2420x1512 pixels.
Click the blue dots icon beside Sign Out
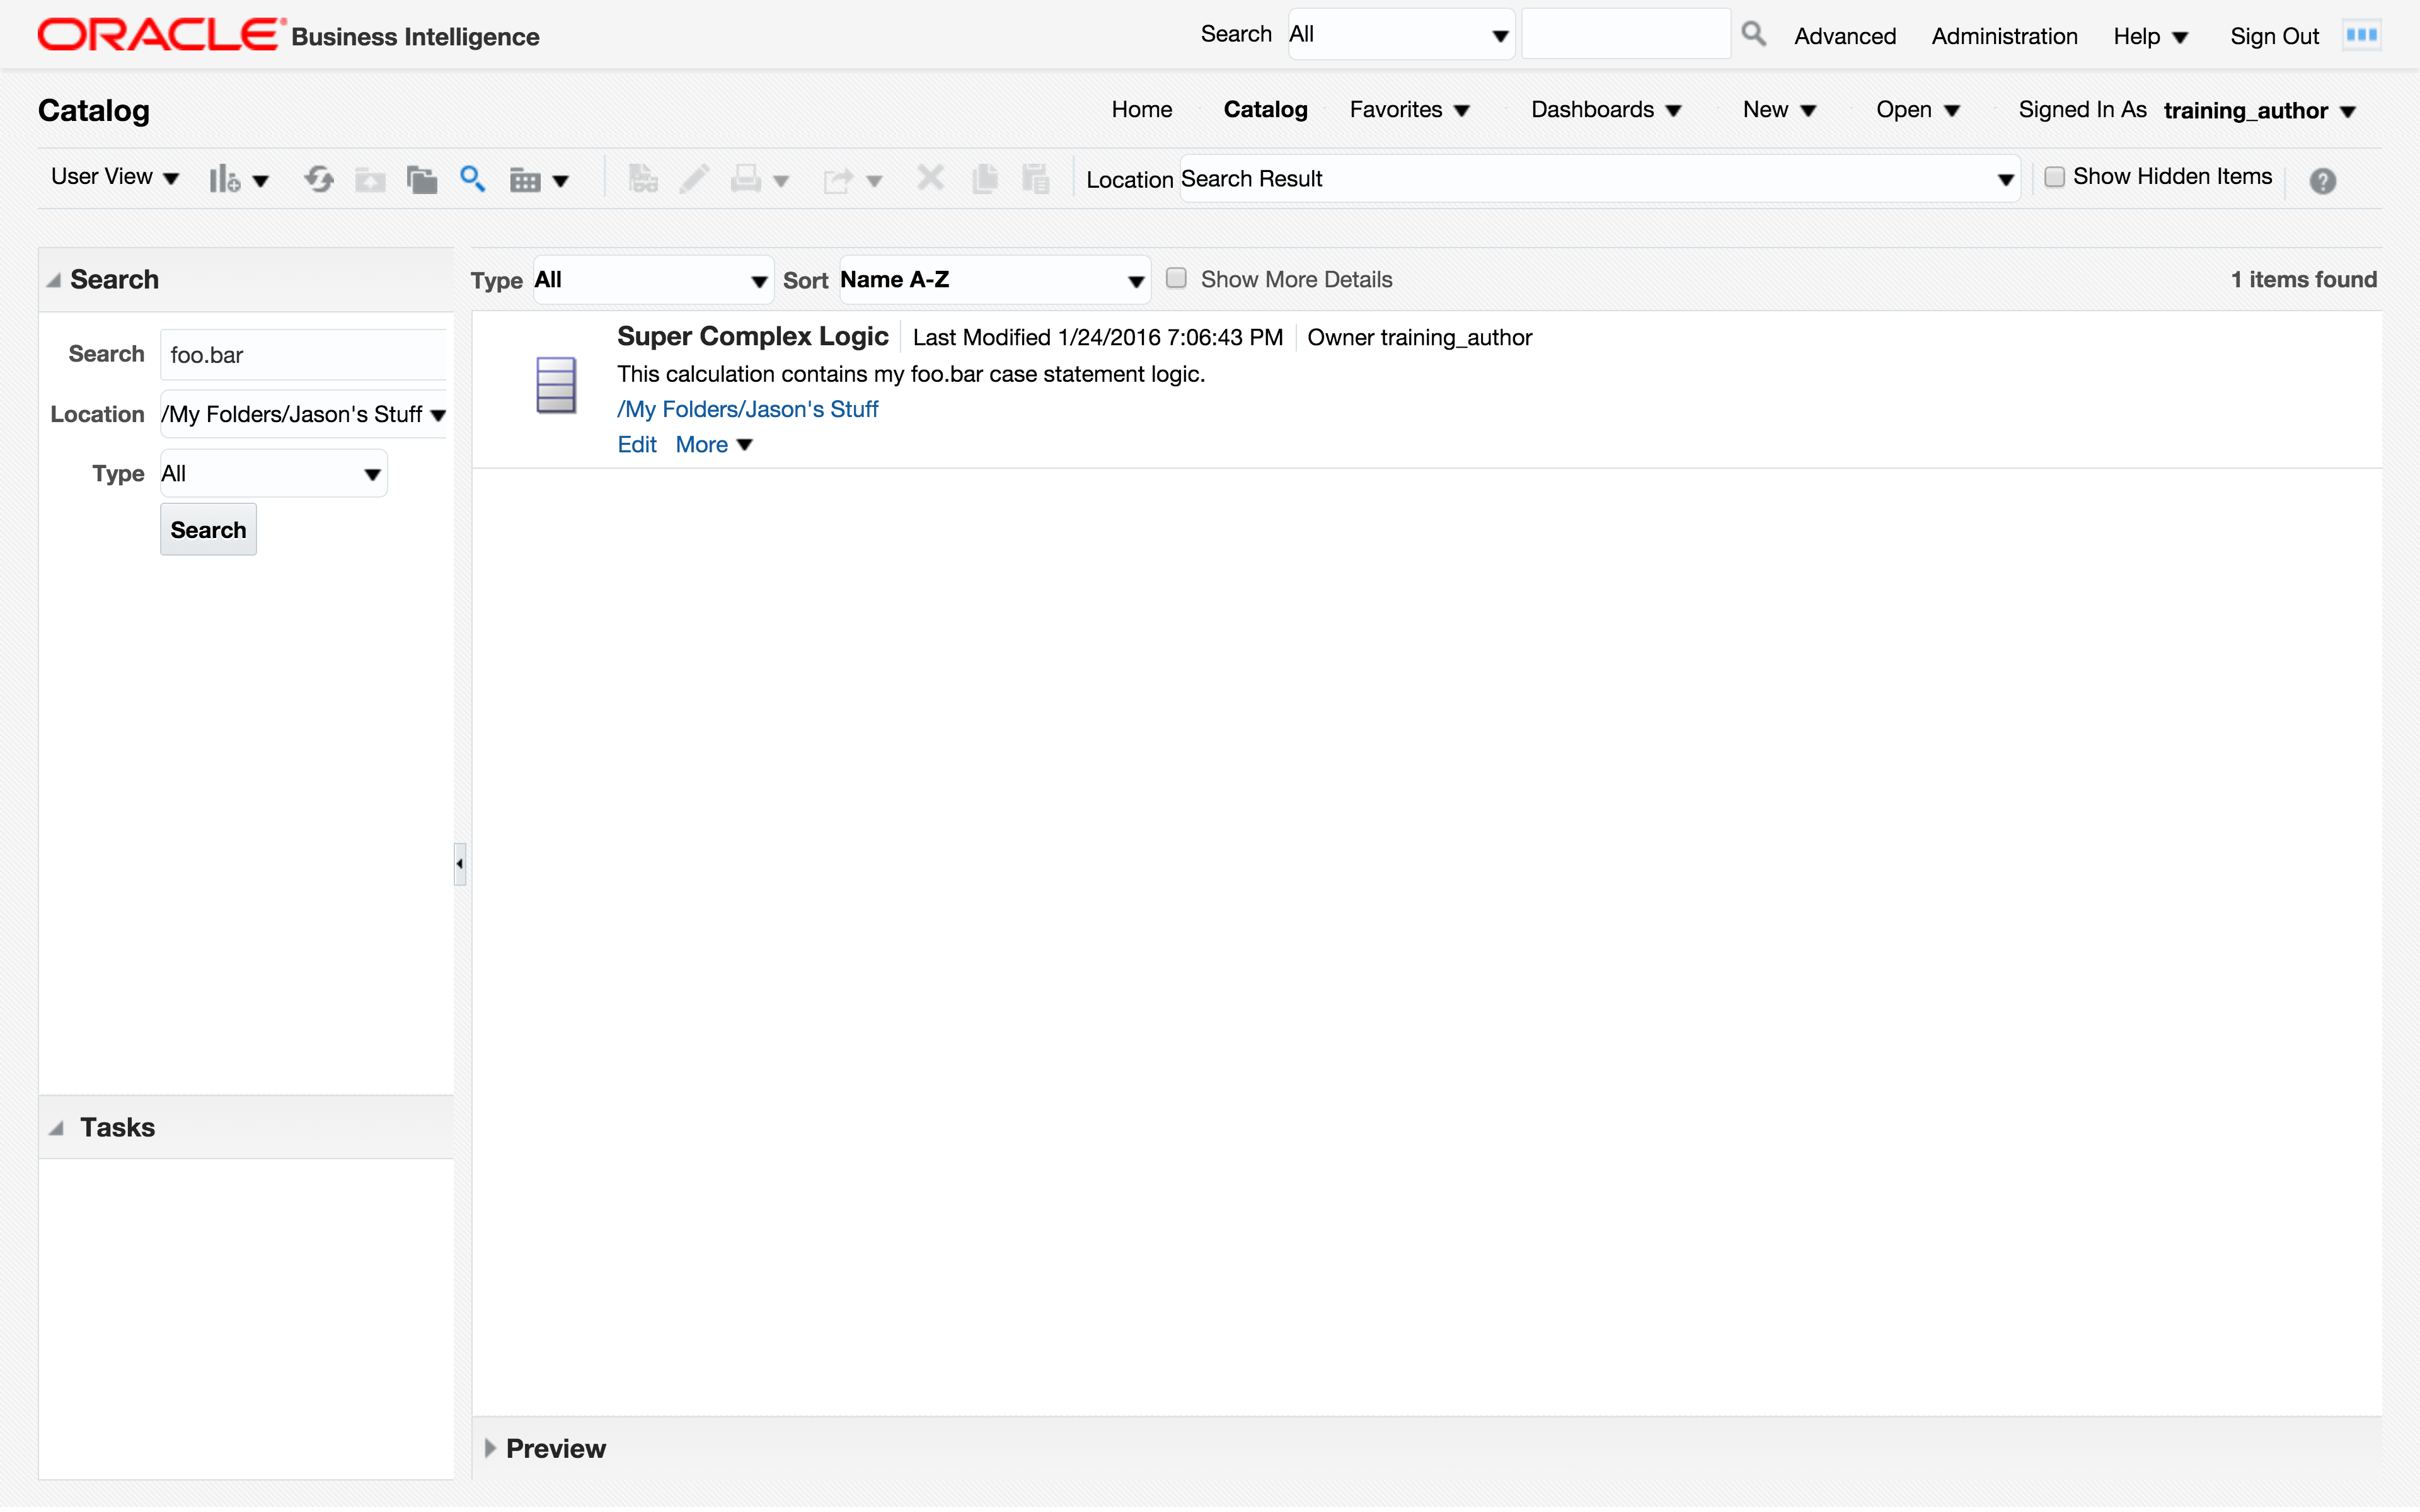(2362, 35)
